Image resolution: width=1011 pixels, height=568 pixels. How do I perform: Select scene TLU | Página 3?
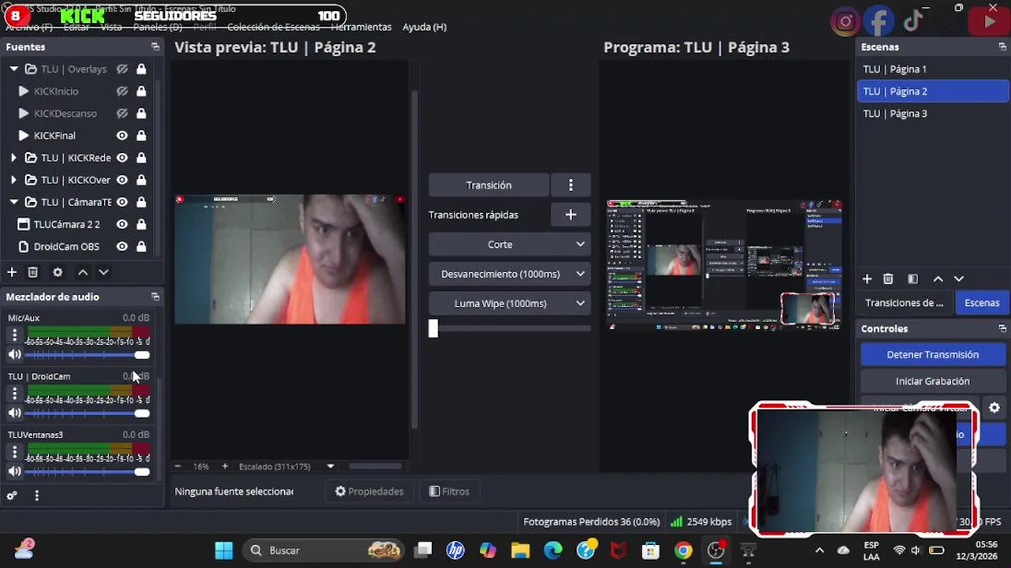932,114
